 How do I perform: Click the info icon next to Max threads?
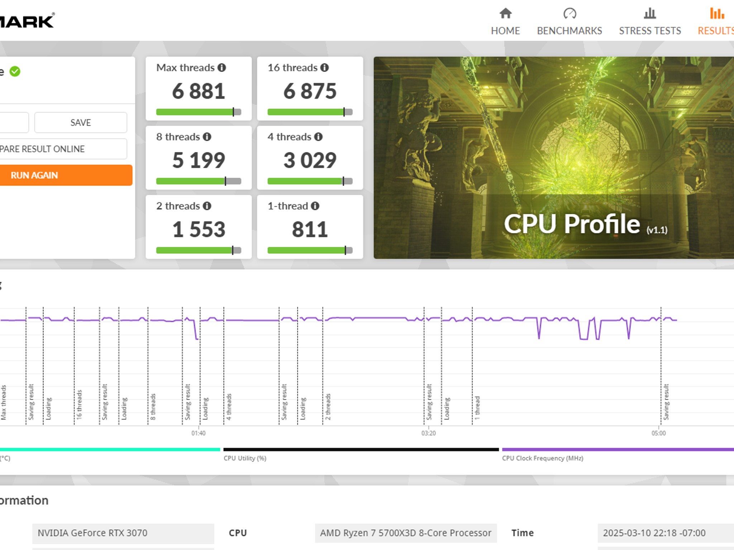click(x=222, y=68)
